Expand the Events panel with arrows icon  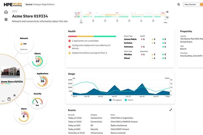click(171, 110)
